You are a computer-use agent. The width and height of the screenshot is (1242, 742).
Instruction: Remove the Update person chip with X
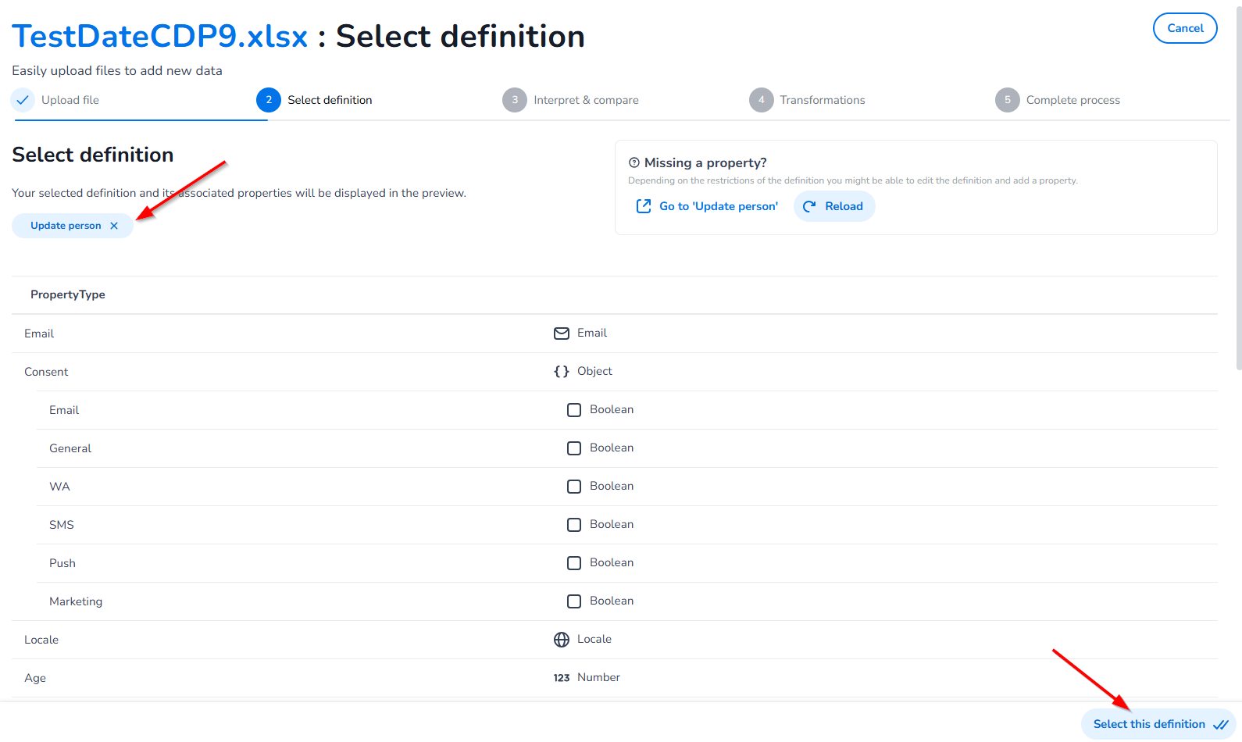click(x=114, y=226)
